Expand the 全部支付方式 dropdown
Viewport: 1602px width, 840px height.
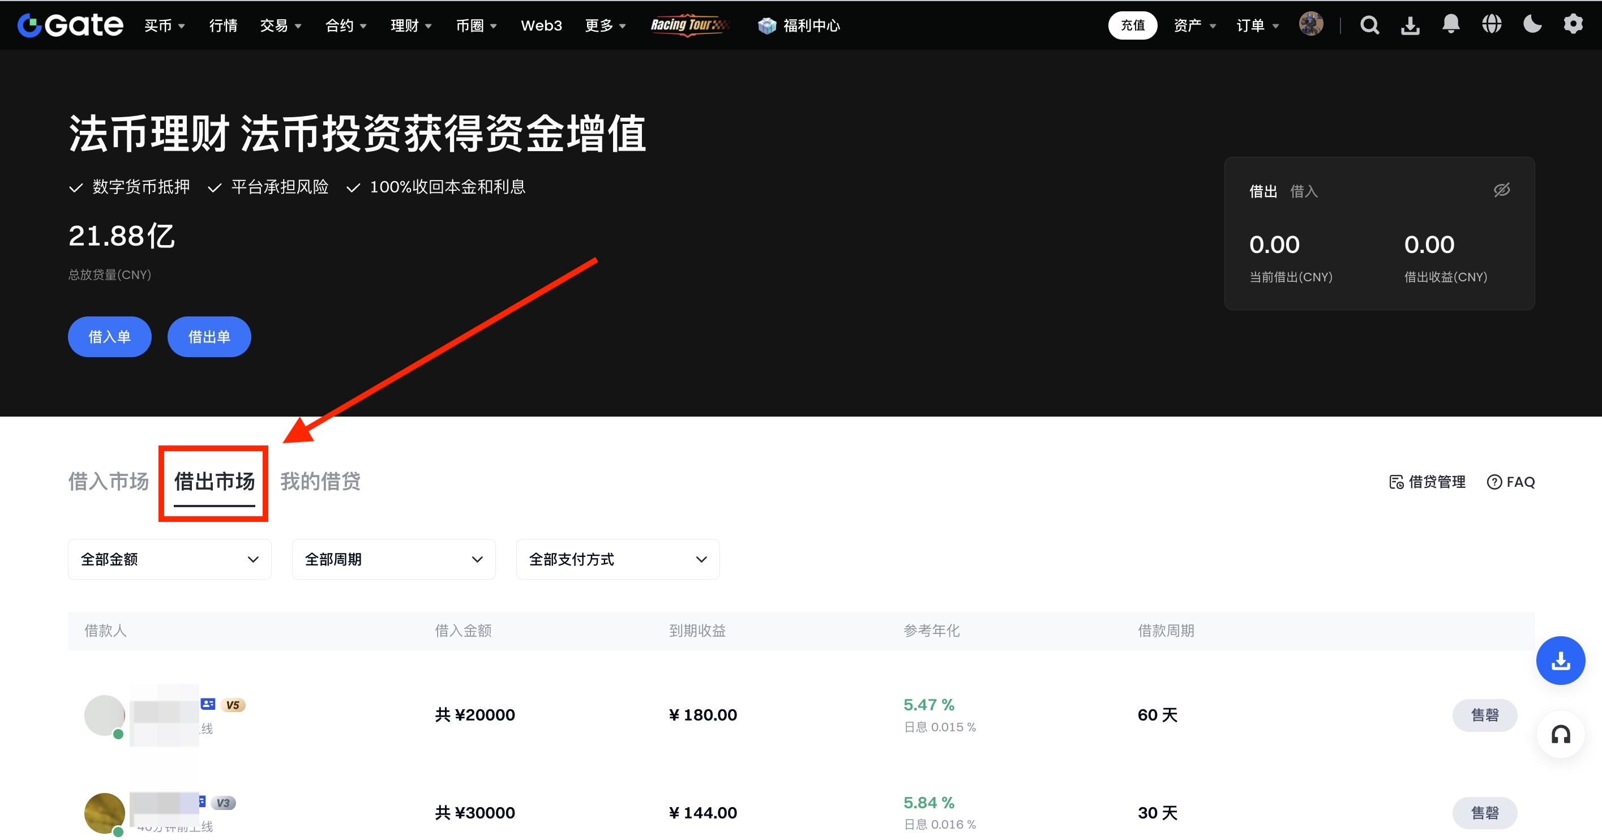617,559
